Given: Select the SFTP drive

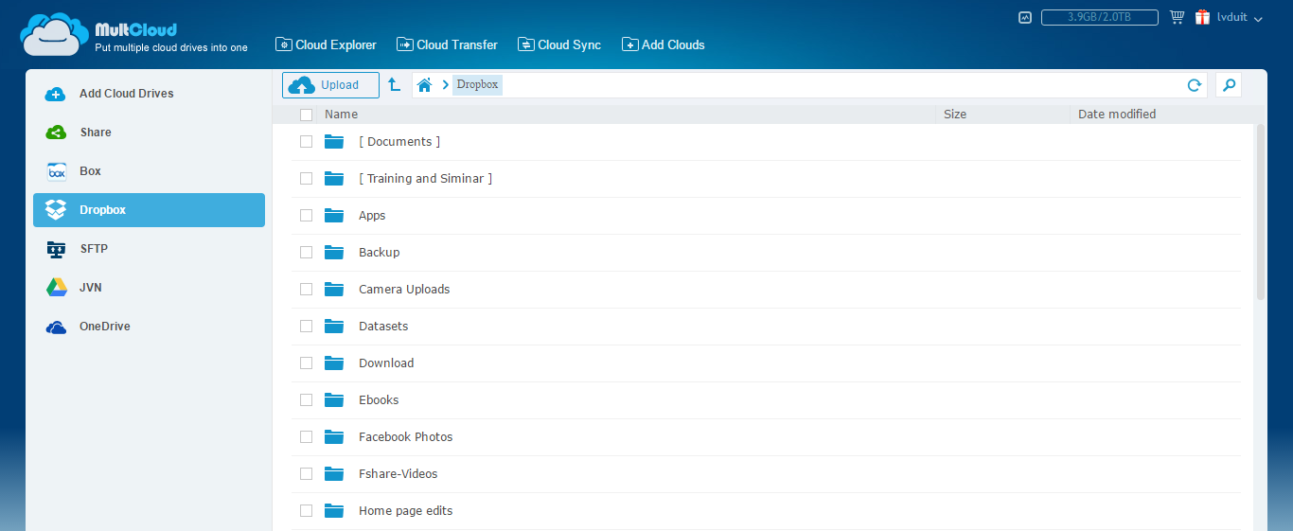Looking at the screenshot, I should (149, 249).
